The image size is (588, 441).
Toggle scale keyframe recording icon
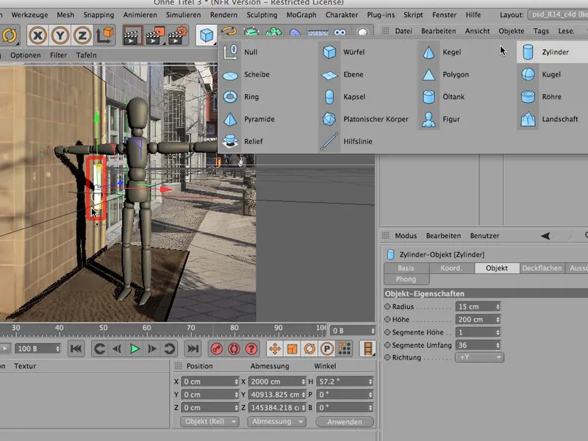click(x=292, y=348)
